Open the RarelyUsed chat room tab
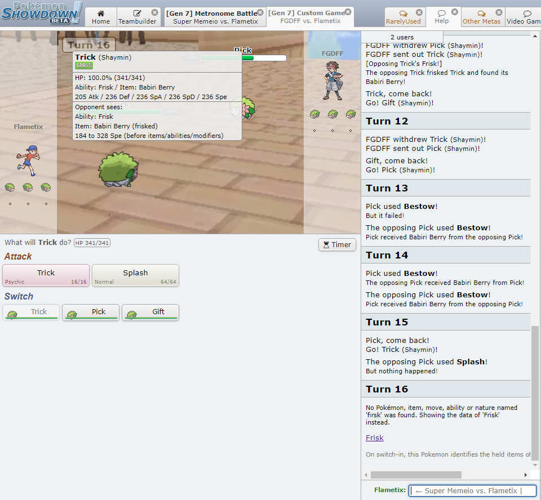The width and height of the screenshot is (541, 500). (403, 17)
